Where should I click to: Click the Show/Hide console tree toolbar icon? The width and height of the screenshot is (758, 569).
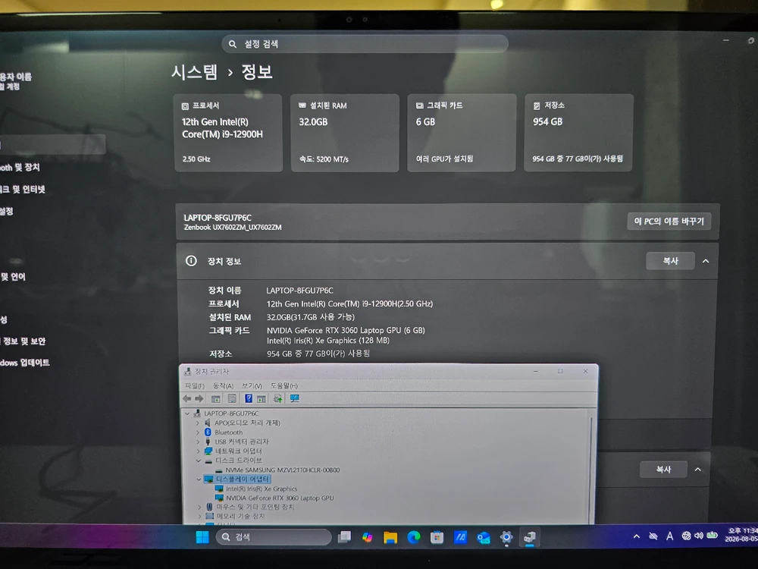tap(215, 399)
